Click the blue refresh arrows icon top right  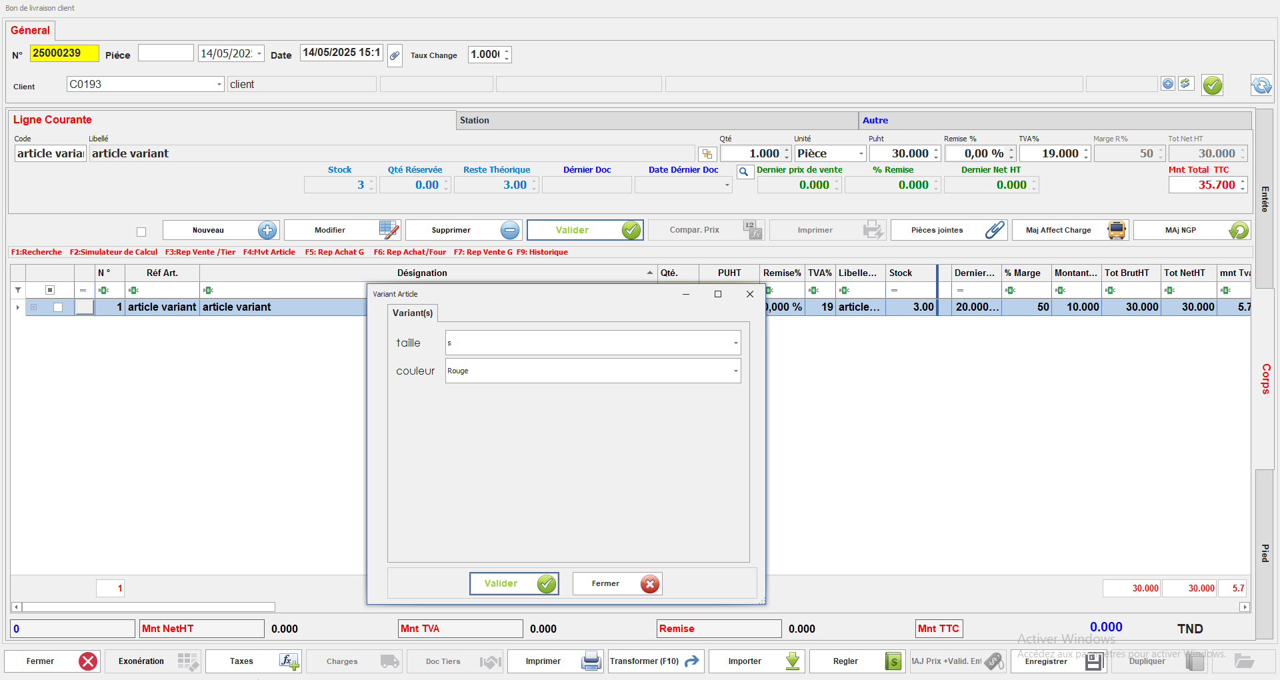[1261, 85]
